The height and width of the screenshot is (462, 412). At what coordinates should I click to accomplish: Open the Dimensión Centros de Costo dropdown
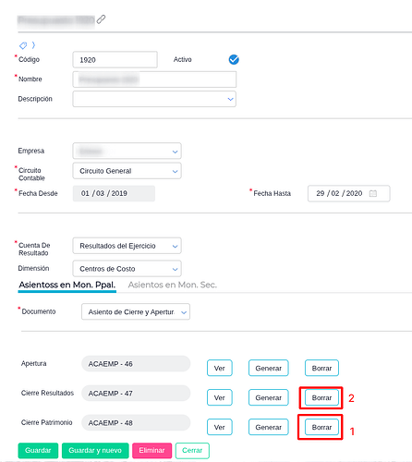[127, 269]
